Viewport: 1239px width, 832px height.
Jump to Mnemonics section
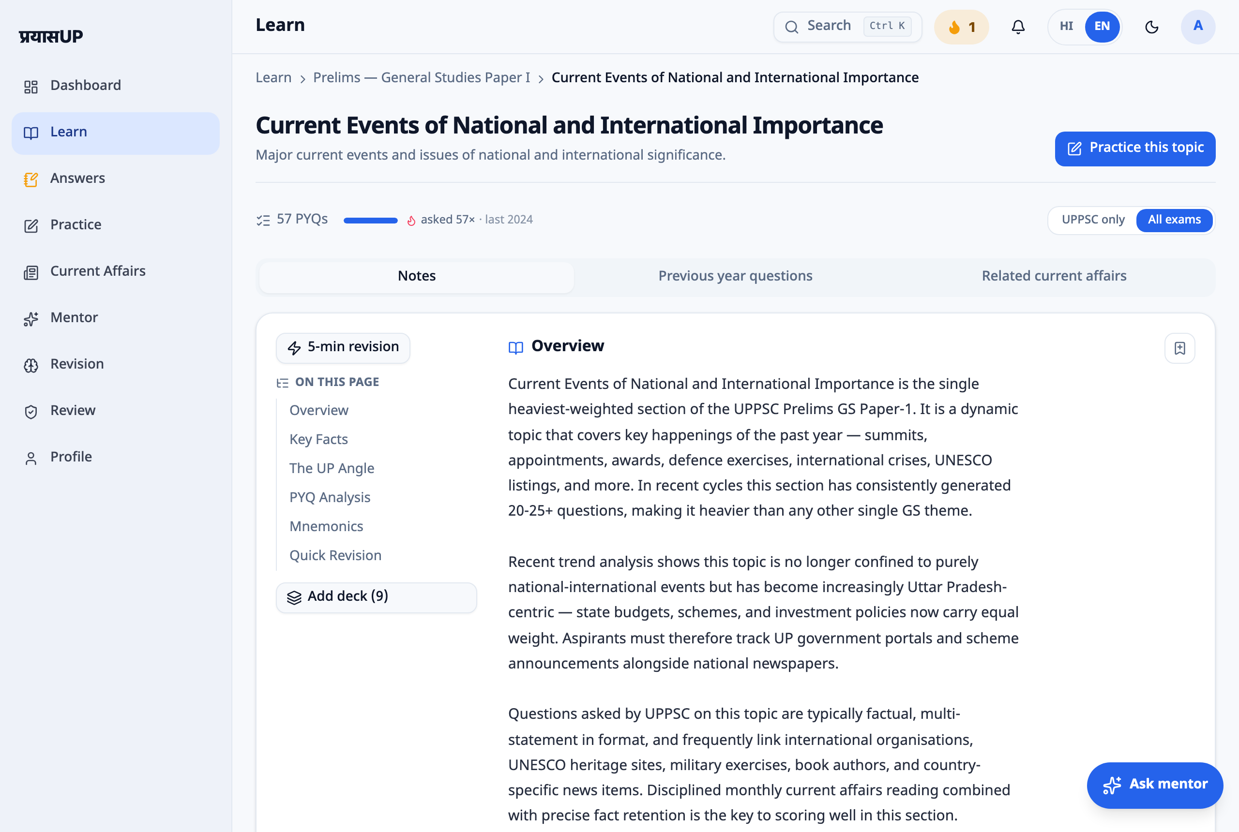[327, 526]
